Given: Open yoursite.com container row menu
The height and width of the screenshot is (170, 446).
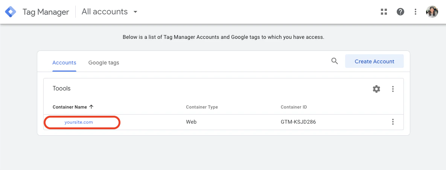Looking at the screenshot, I should click(x=393, y=122).
